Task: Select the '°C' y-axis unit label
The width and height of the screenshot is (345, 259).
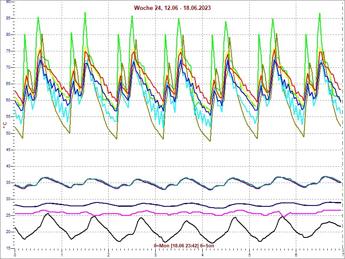Action: coord(5,125)
